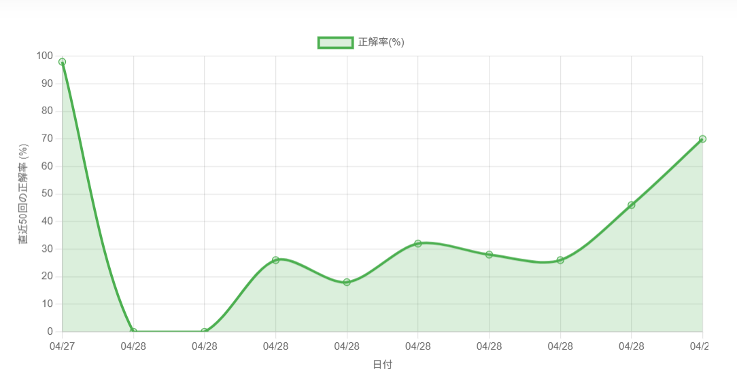Click the 0 y-axis tick label
Viewport: 737px width, 385px height.
pos(50,331)
